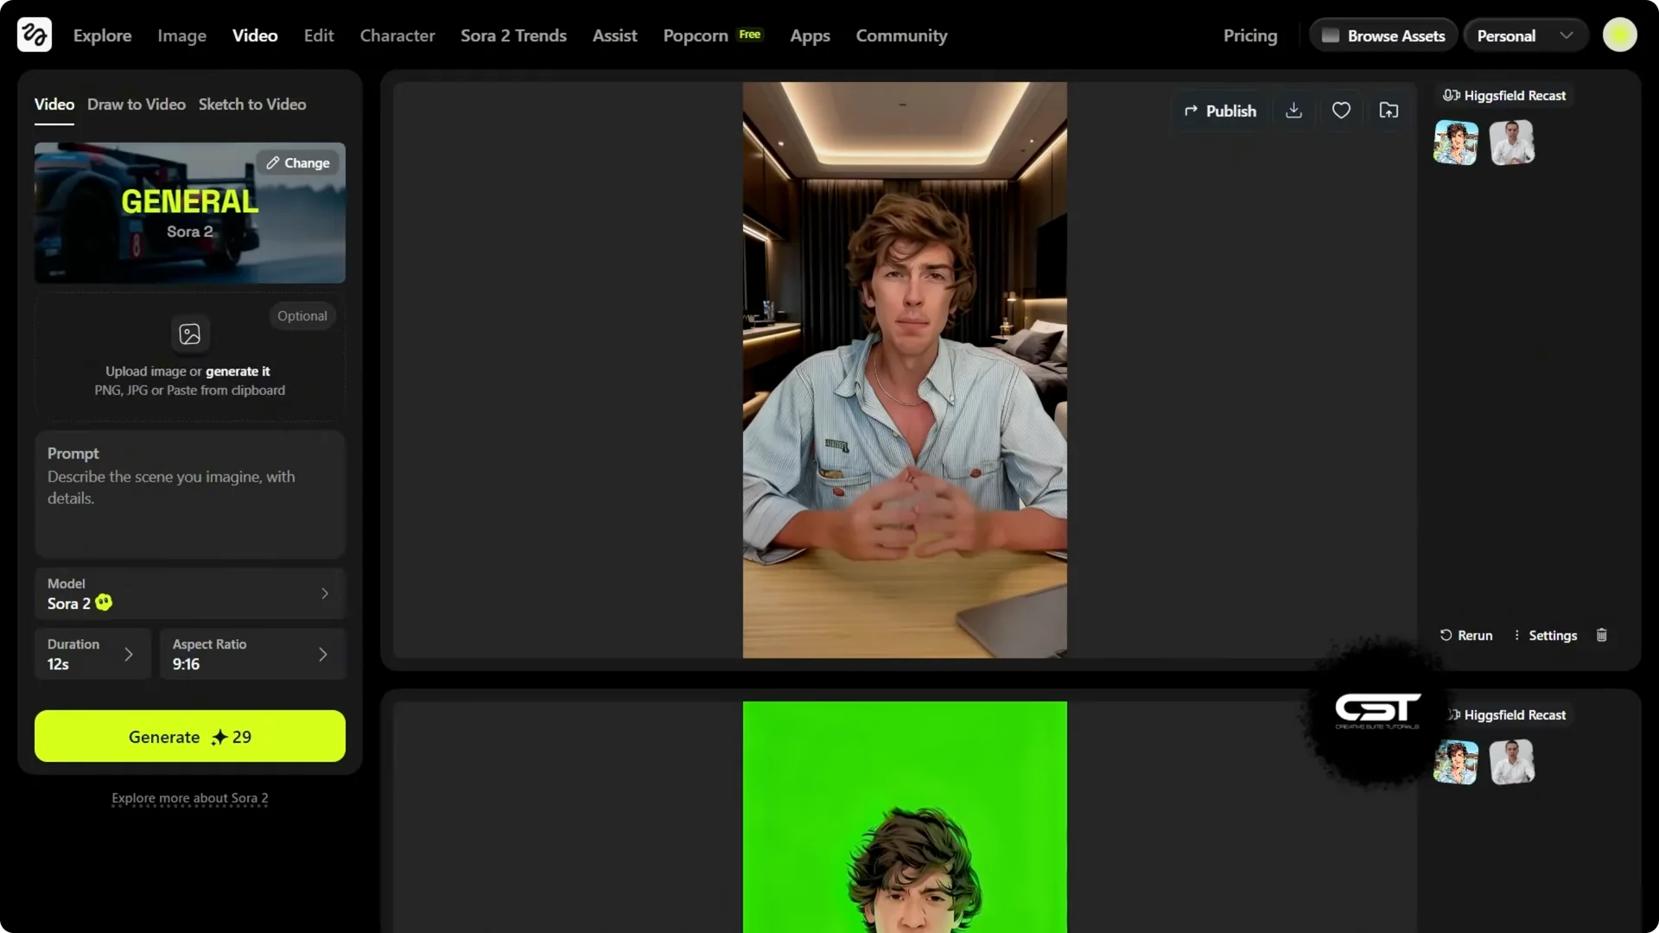Screen dimensions: 1659x933
Task: Expand the Aspect Ratio selector set to 9:16
Action: pos(251,654)
